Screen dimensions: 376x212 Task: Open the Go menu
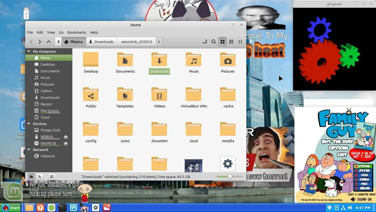tap(61, 32)
